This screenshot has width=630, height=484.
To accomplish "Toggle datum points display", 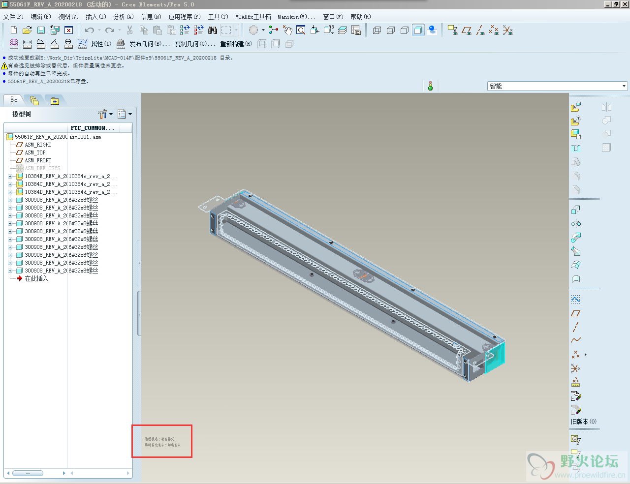I will coord(494,30).
